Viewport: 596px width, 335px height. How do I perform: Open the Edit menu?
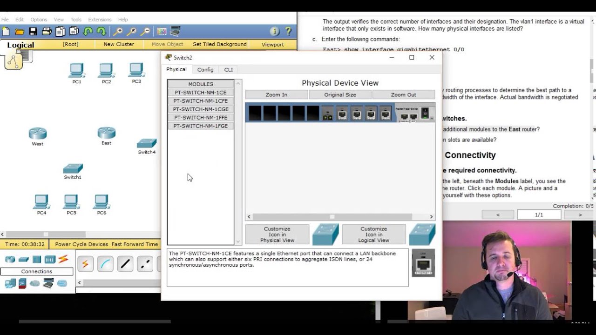click(x=20, y=20)
